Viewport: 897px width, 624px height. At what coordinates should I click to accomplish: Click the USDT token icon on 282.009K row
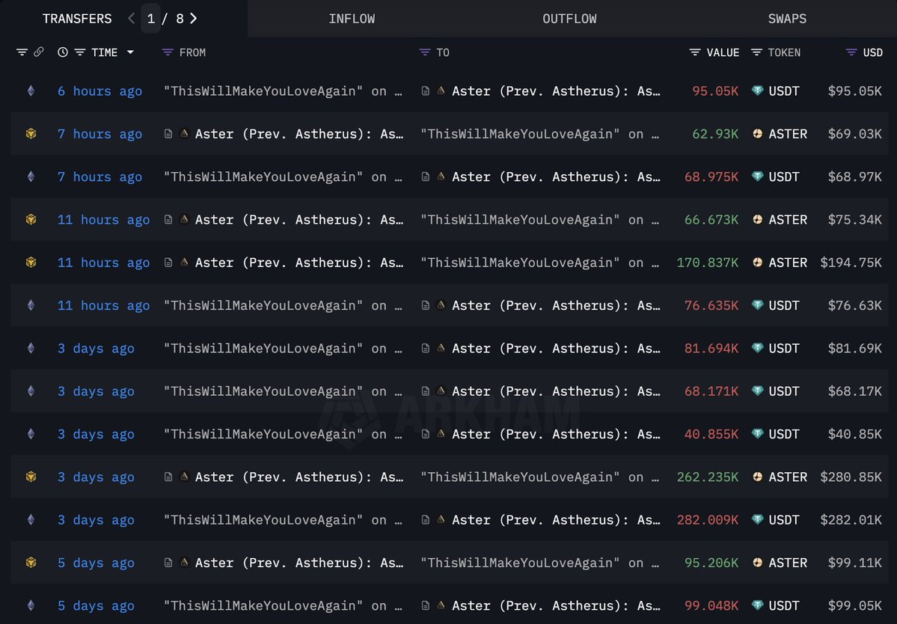pos(757,519)
